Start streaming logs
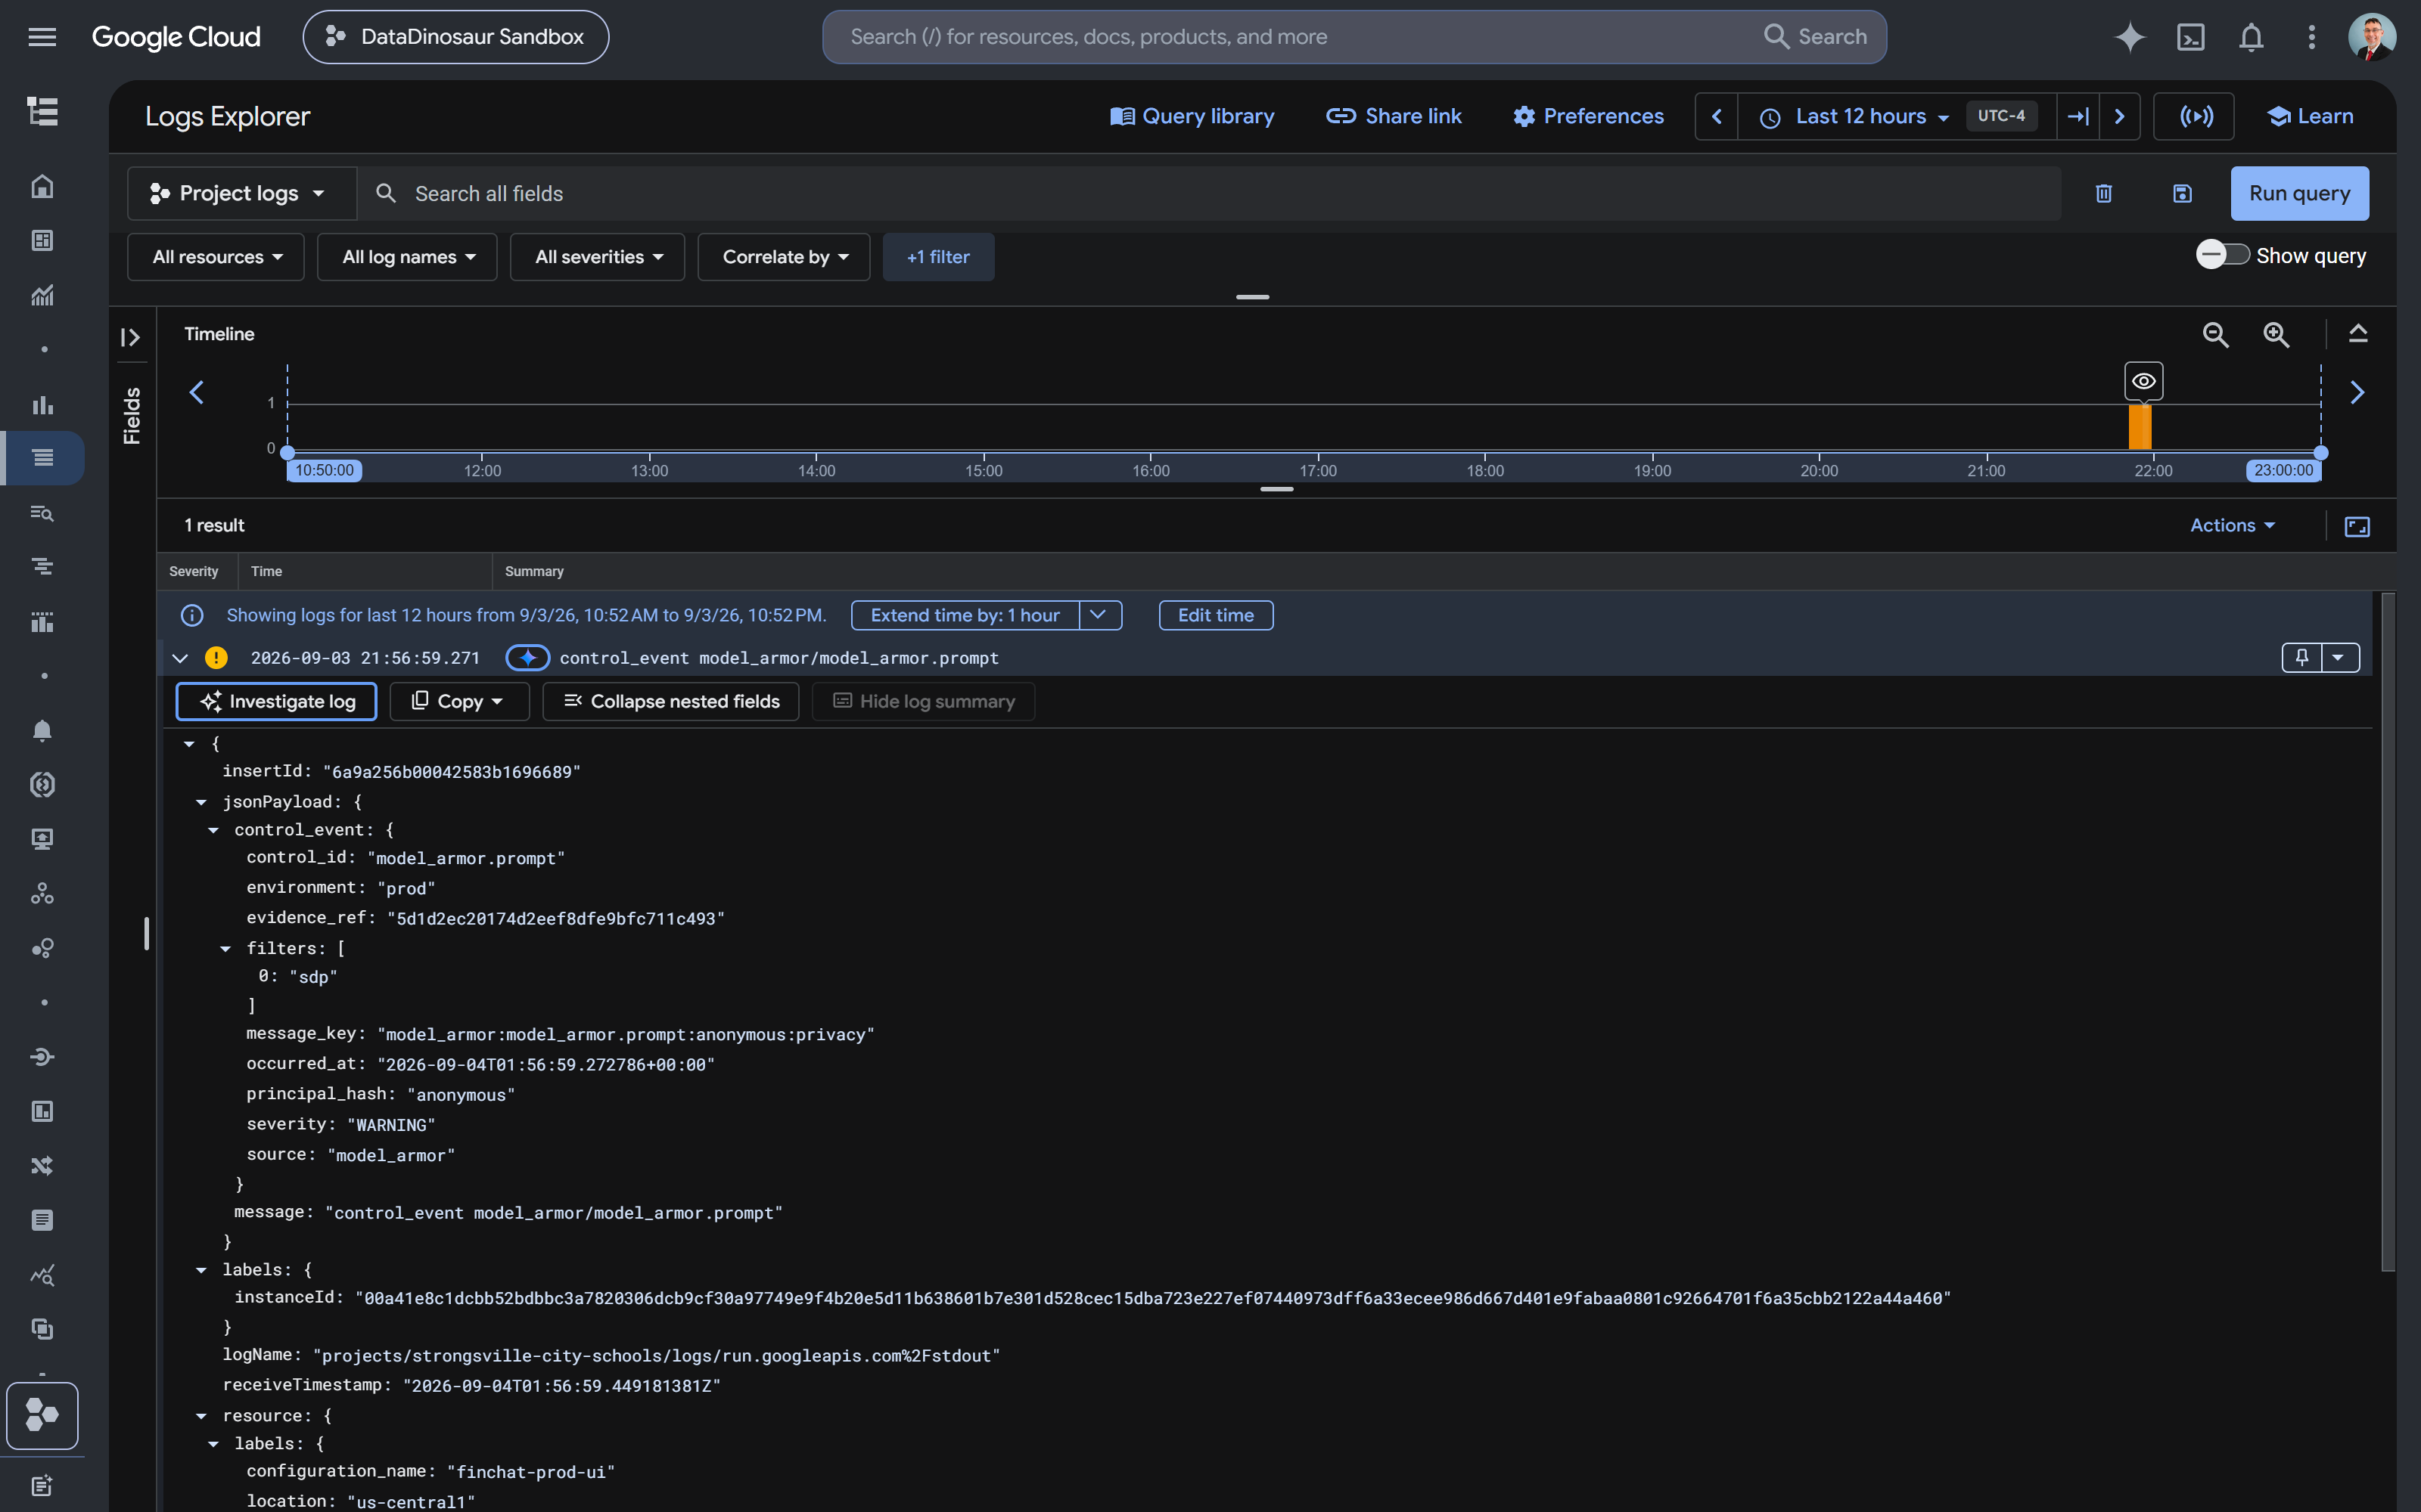Viewport: 2421px width, 1512px height. pyautogui.click(x=2196, y=116)
